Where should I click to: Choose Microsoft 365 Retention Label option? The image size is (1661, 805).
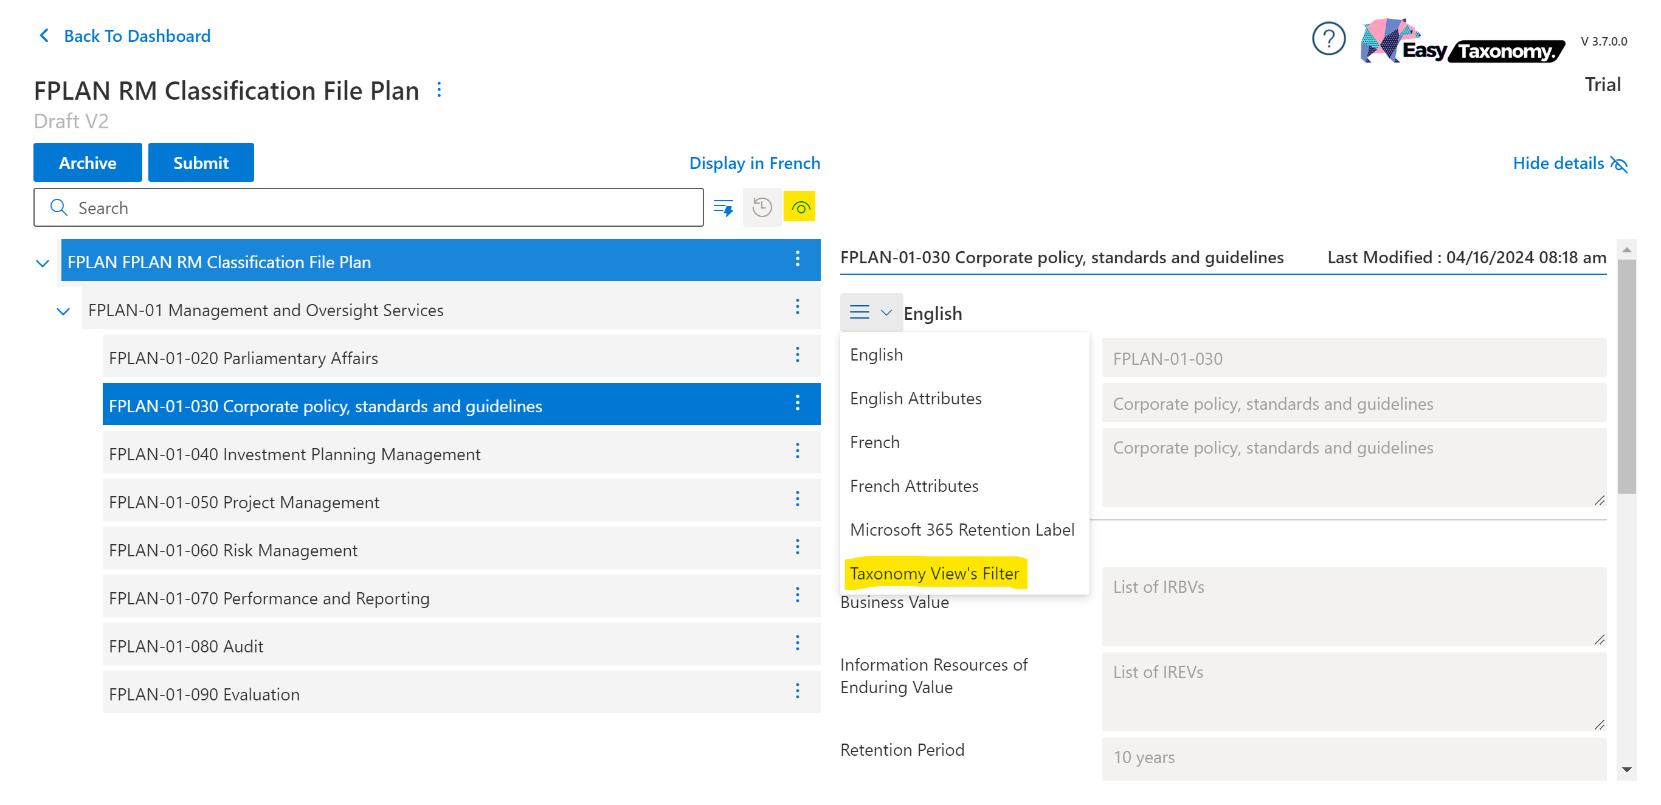click(961, 530)
